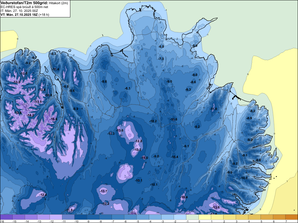Click the -6.0 temperature label
The height and width of the screenshot is (223, 298).
[161, 47]
